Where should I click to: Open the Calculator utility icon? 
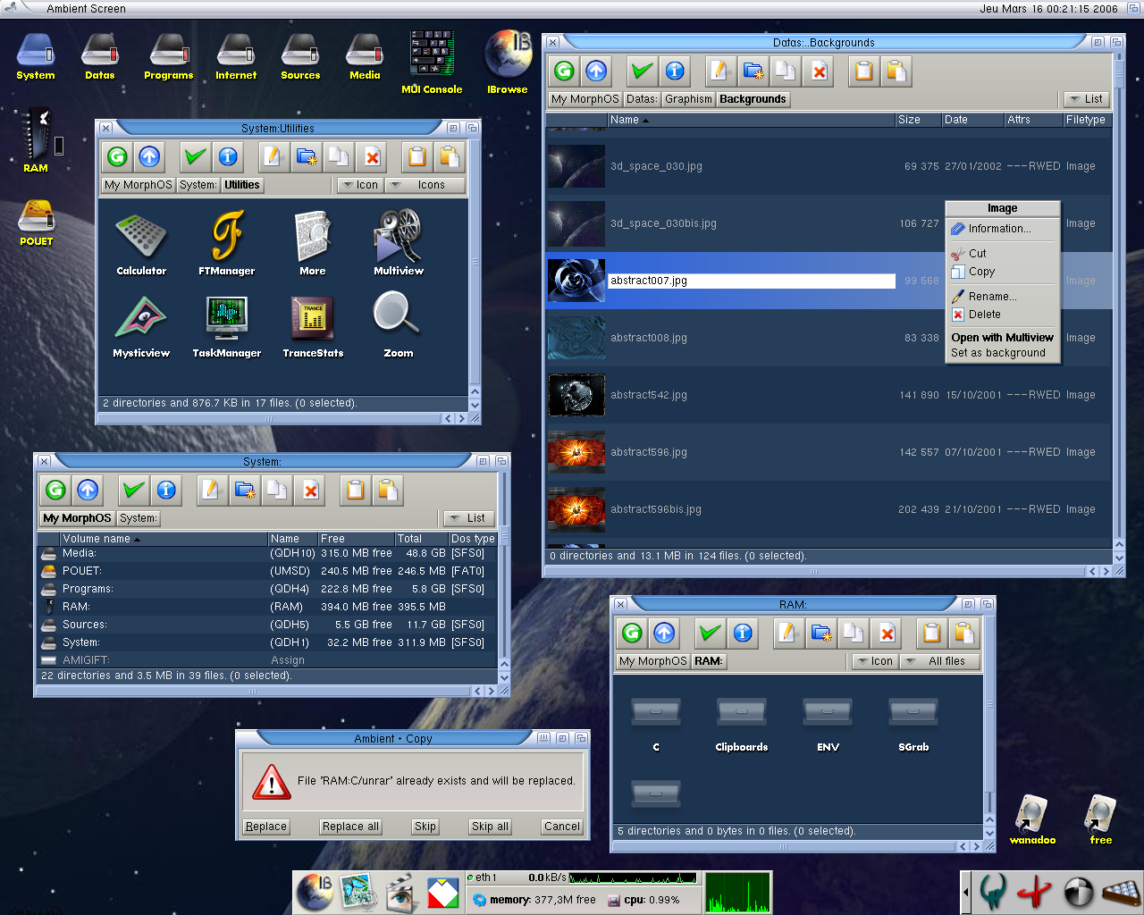[141, 237]
